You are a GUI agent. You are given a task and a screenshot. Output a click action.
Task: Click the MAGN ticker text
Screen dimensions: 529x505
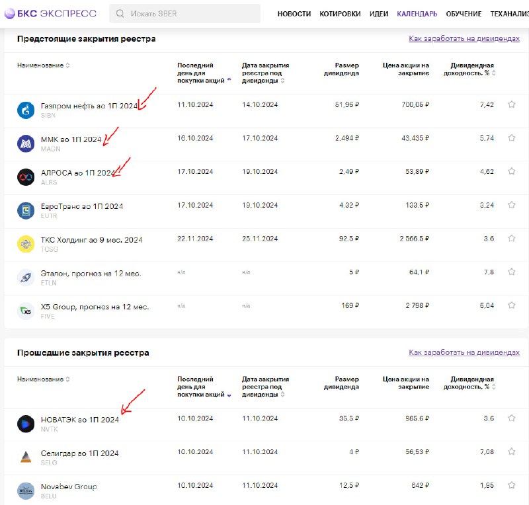(51, 149)
